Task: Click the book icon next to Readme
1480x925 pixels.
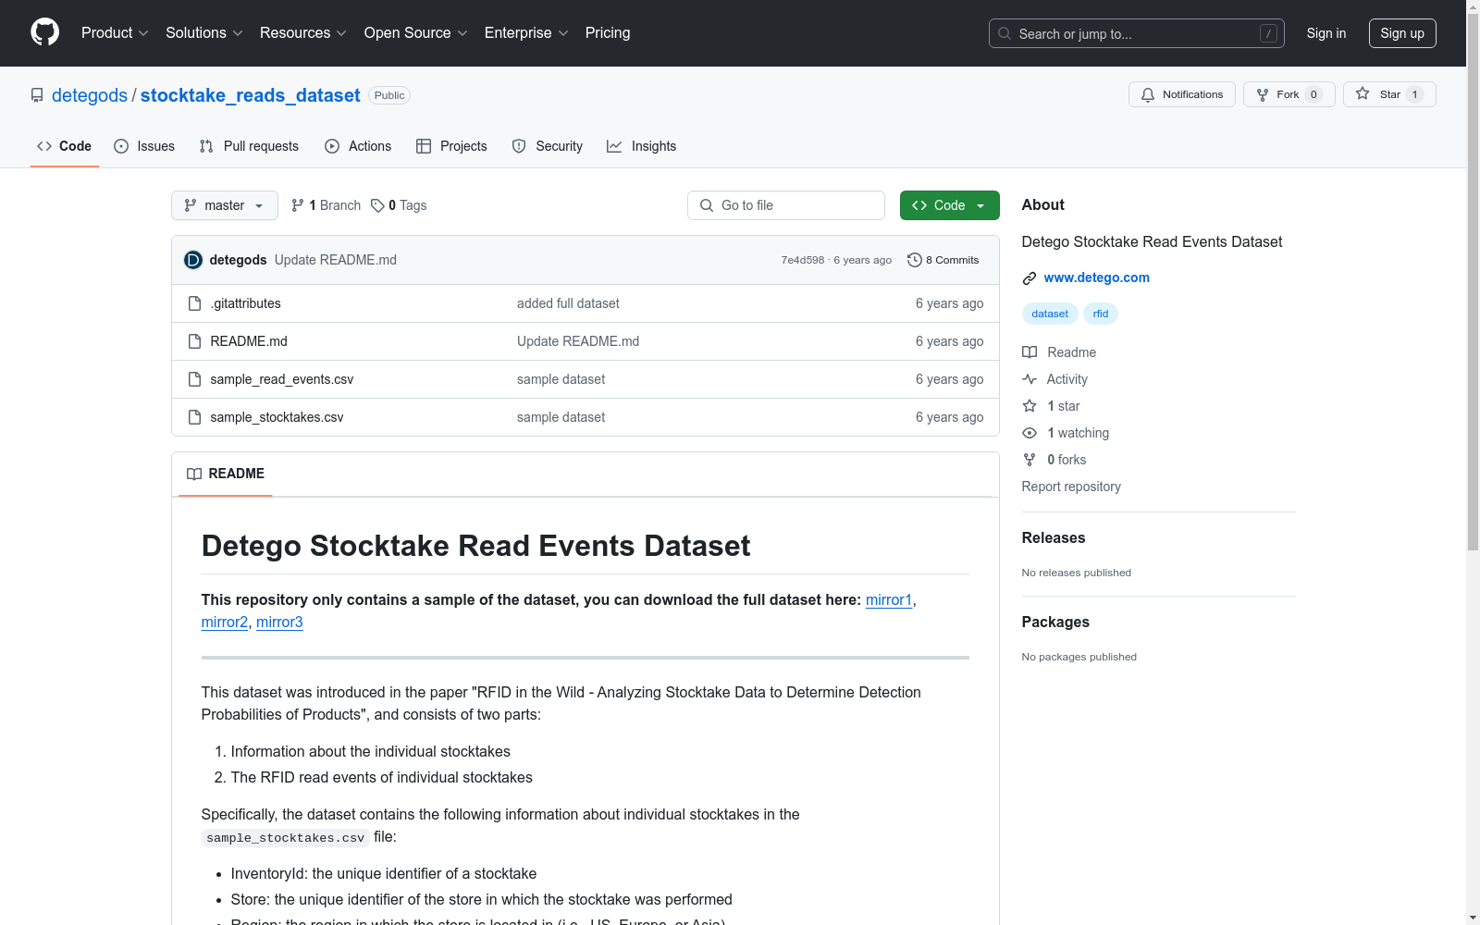Action: [x=1030, y=352]
